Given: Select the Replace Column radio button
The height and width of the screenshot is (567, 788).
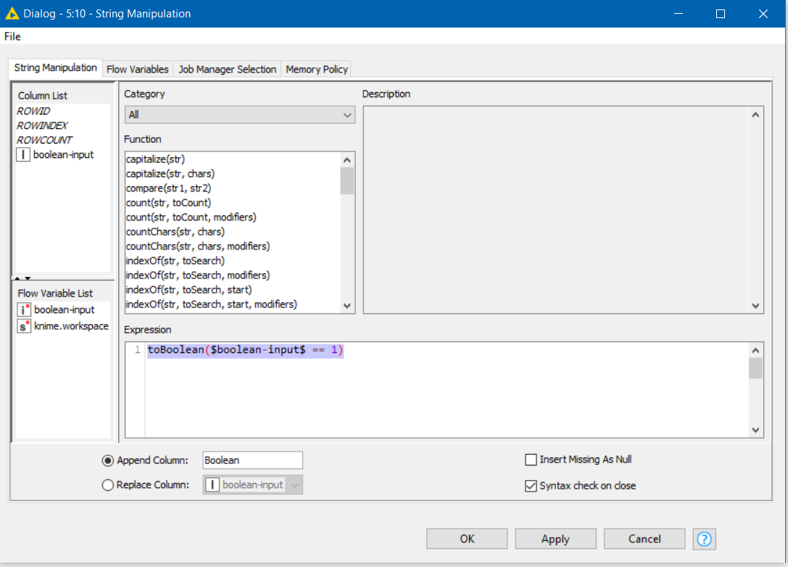Looking at the screenshot, I should (x=108, y=486).
